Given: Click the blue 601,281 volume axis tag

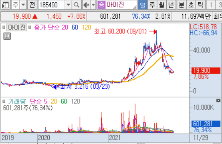Looking at the screenshot, I should click(x=206, y=124).
